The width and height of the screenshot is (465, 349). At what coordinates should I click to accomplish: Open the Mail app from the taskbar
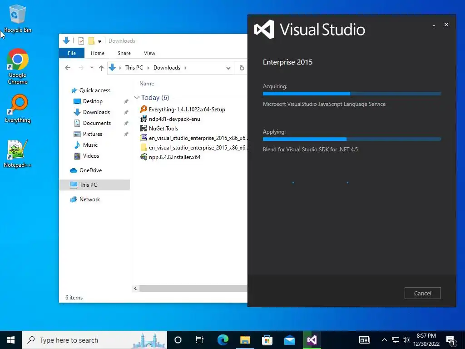point(289,340)
